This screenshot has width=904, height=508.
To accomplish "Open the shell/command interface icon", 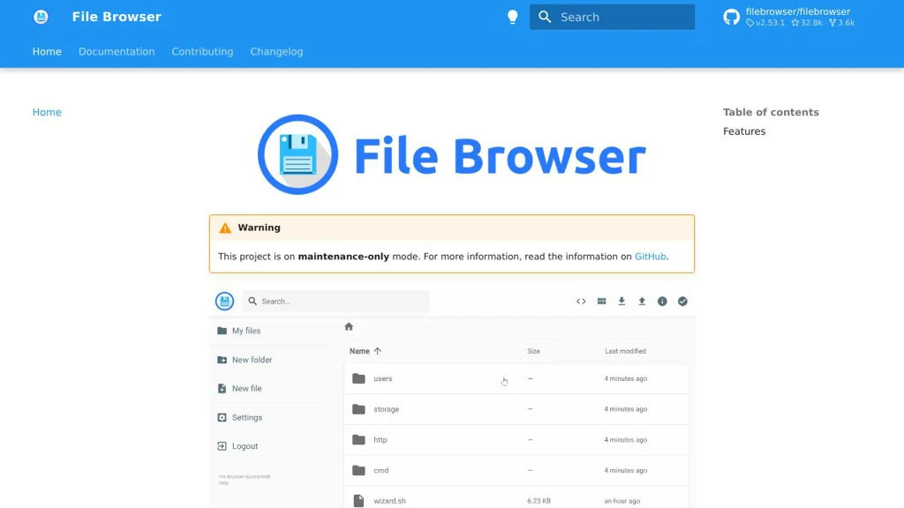I will tap(580, 301).
